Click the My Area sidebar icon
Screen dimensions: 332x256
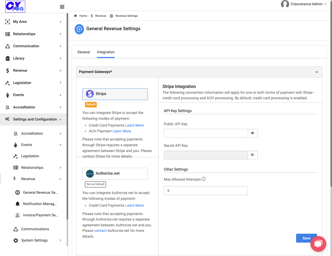(x=8, y=22)
